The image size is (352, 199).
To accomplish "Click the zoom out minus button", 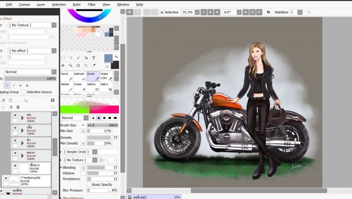I will (204, 12).
